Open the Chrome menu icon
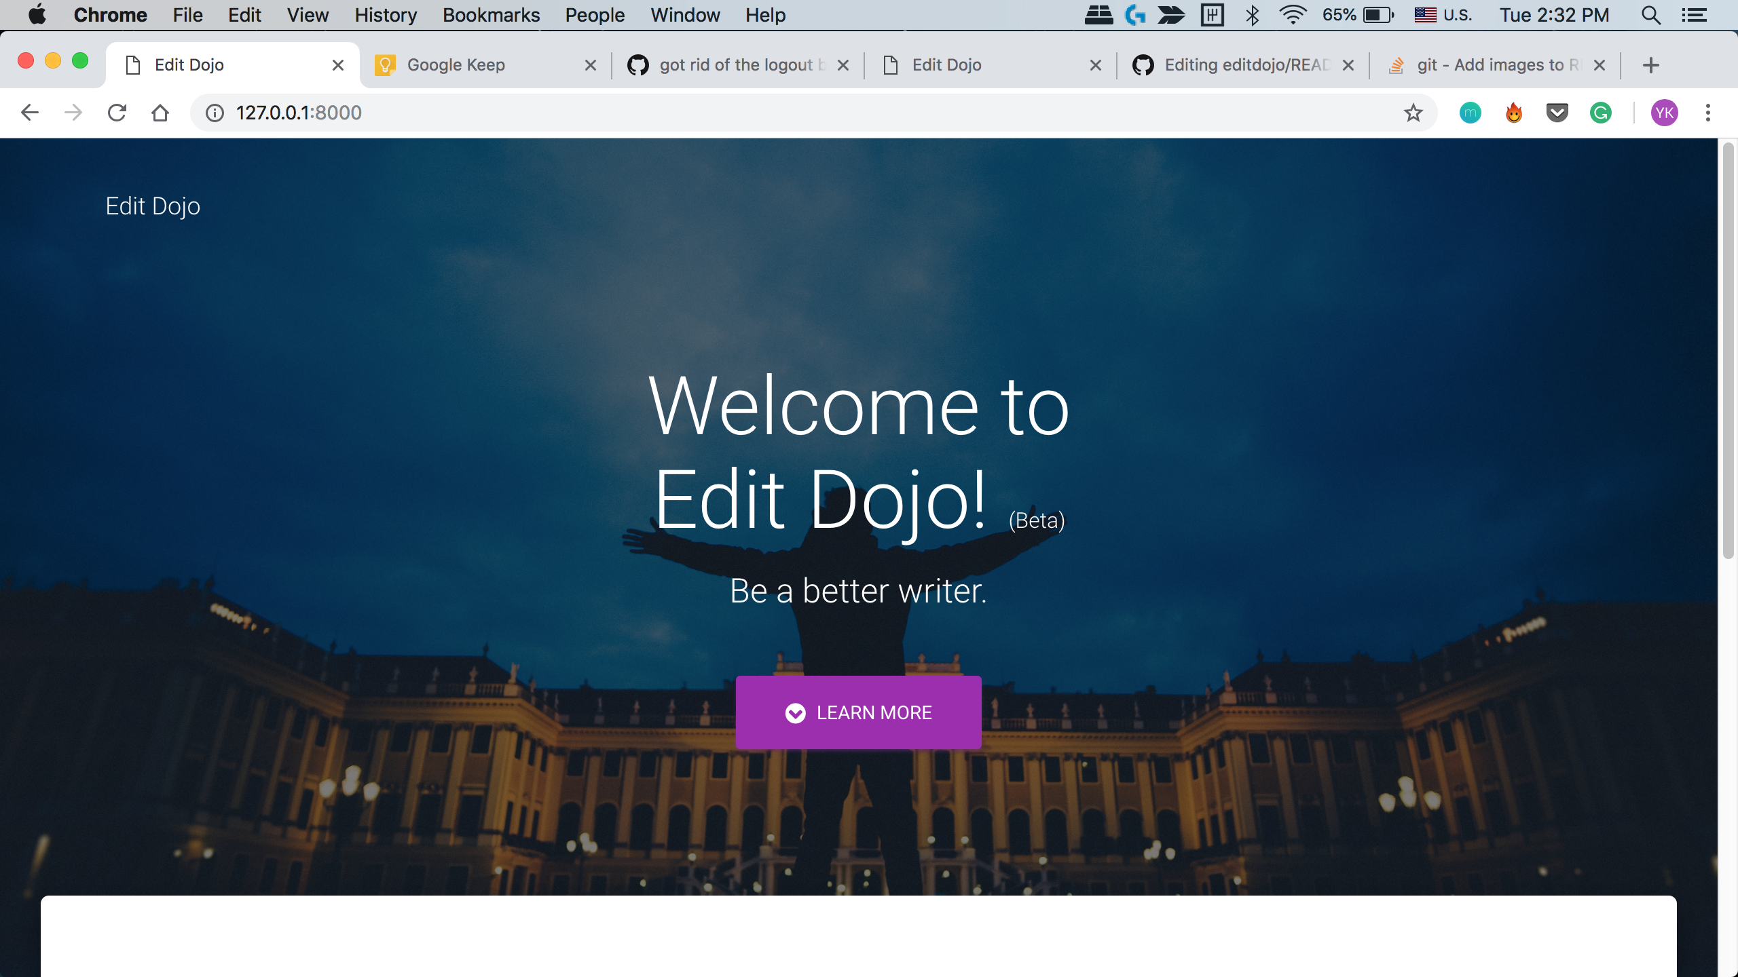The width and height of the screenshot is (1738, 977). tap(1708, 112)
